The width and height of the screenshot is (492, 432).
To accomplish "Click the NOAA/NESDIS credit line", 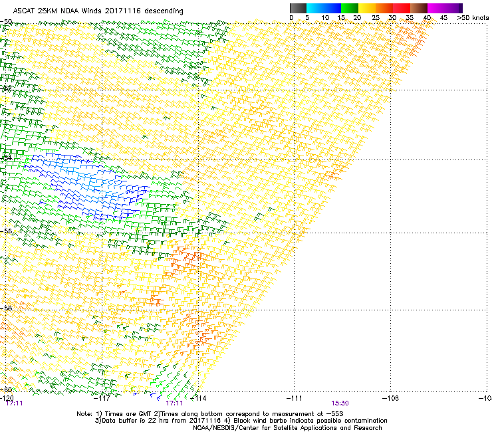I will point(287,428).
